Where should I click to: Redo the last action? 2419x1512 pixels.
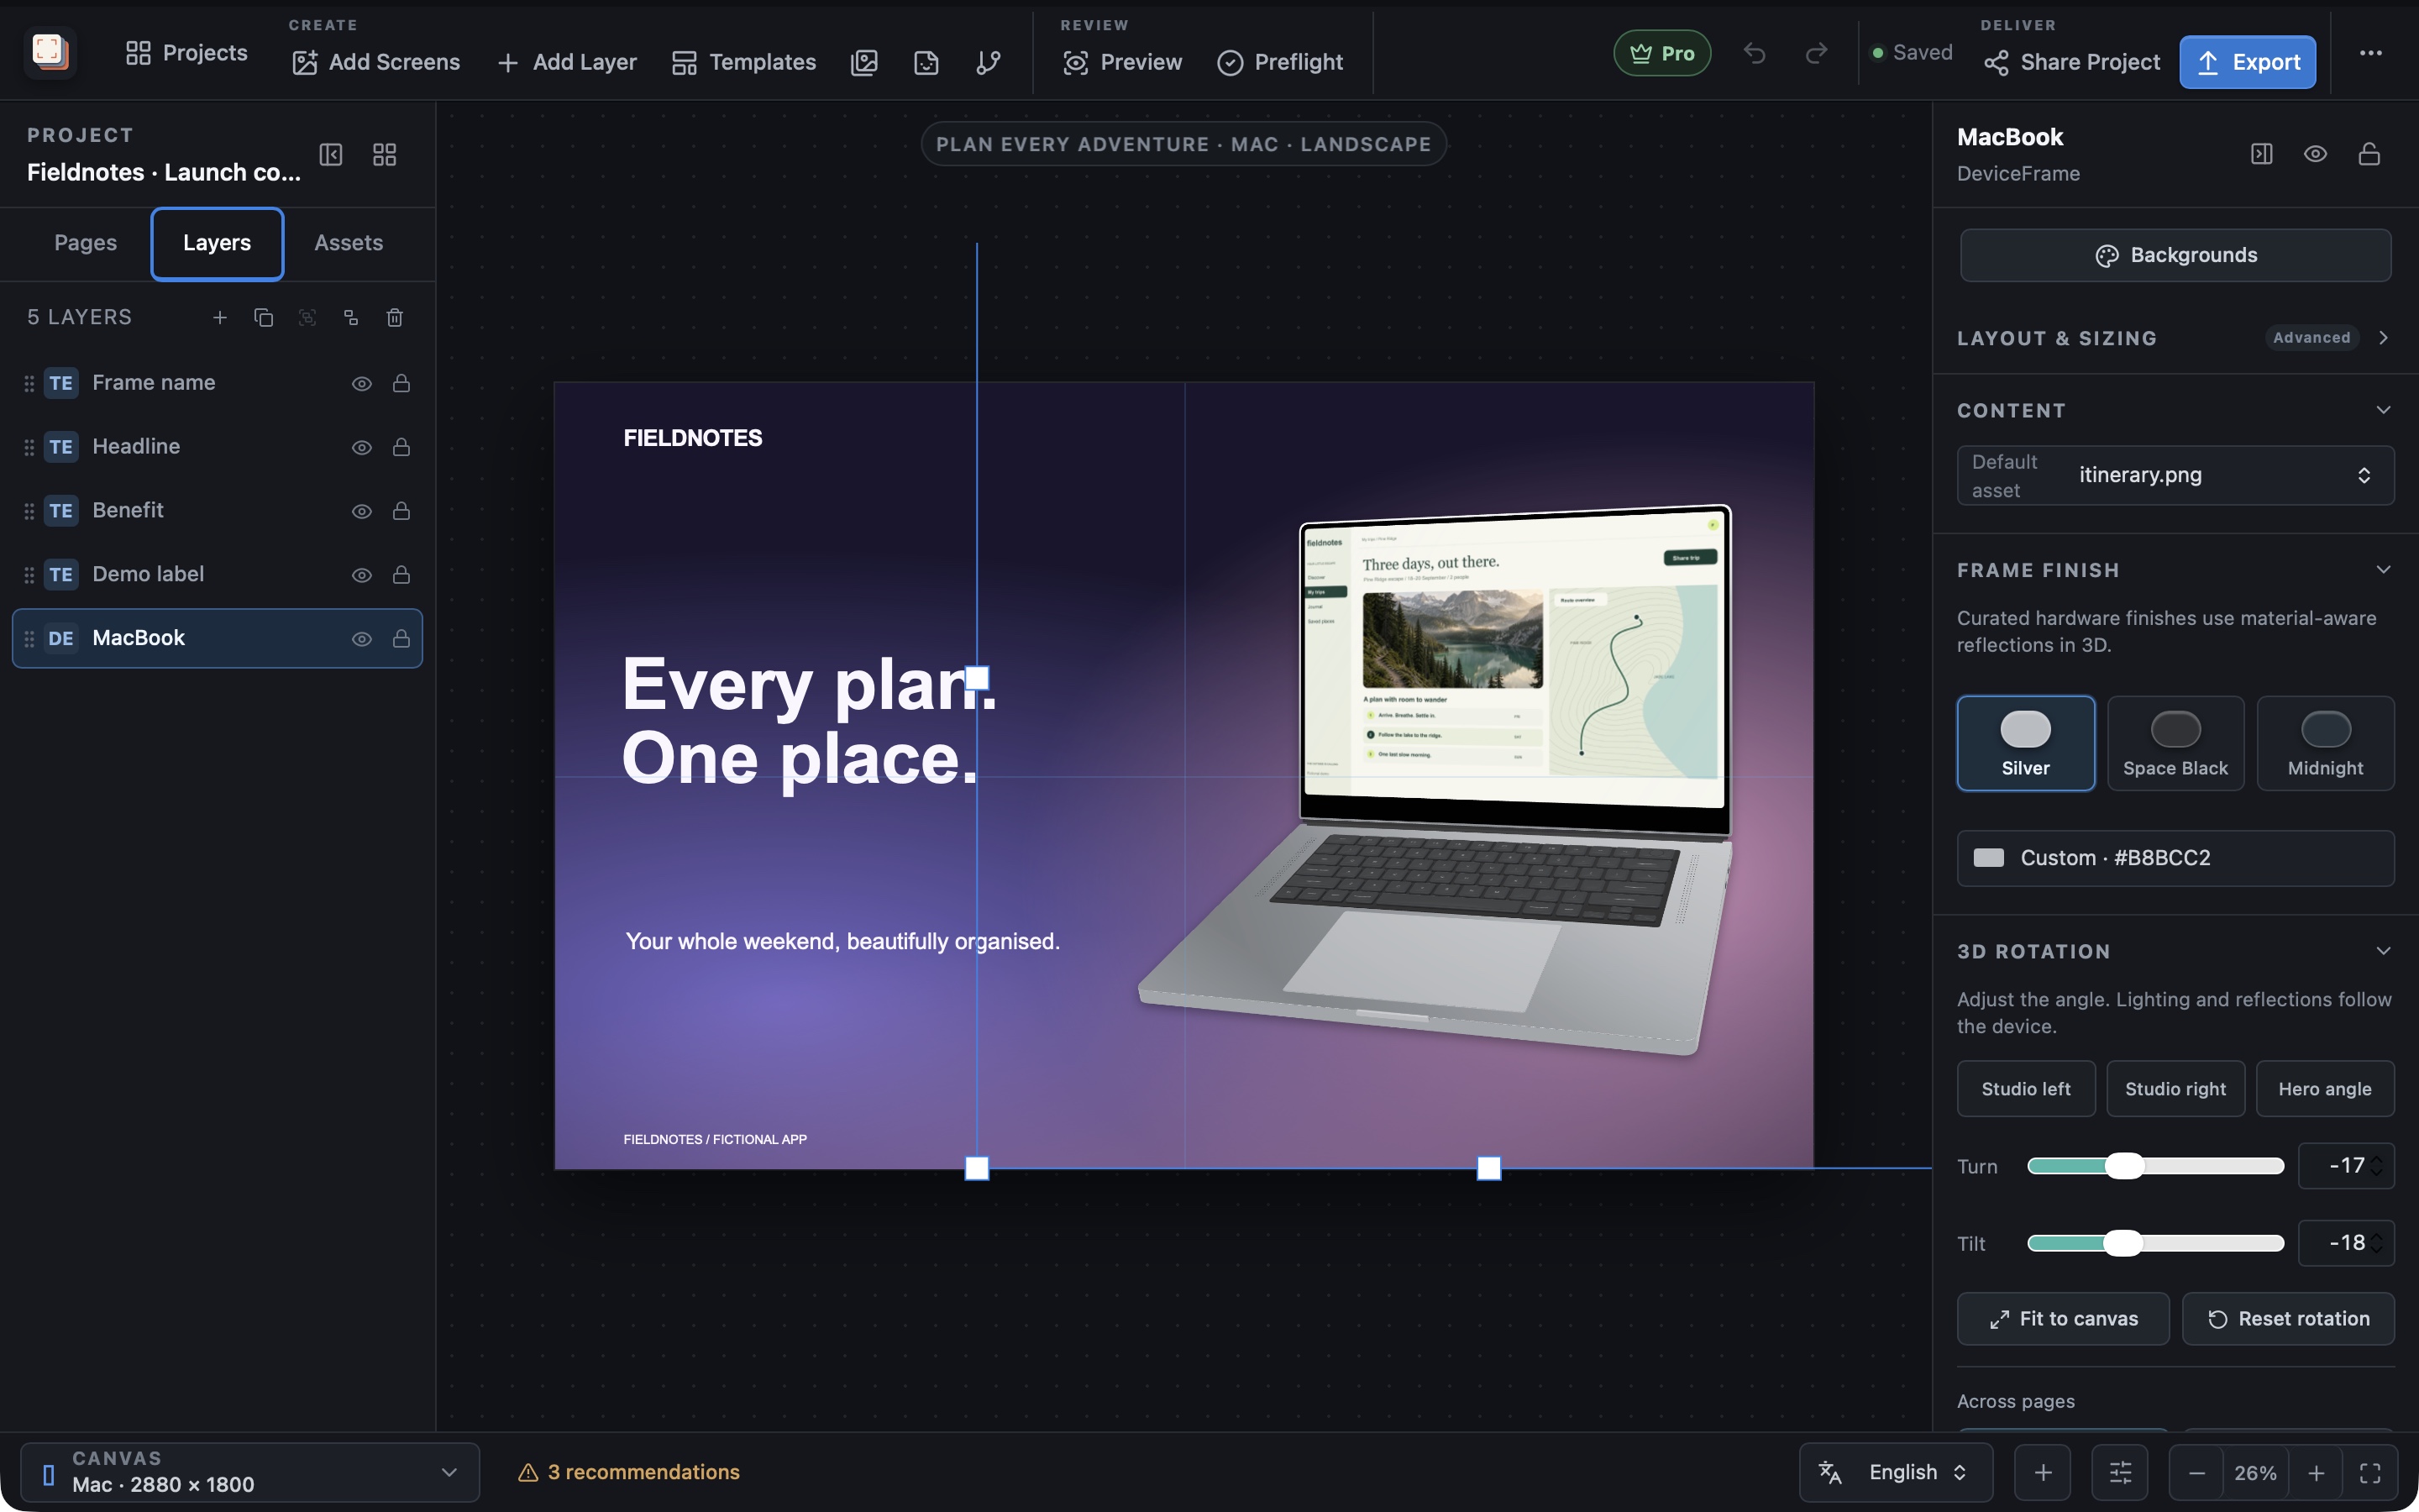1816,53
